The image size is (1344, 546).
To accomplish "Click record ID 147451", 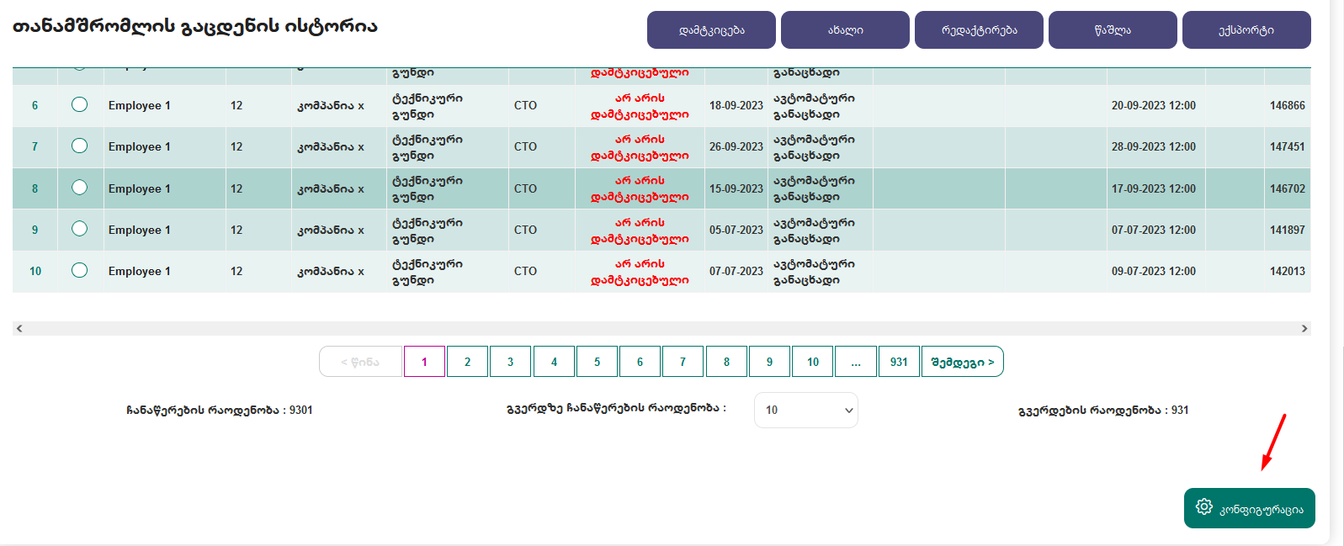I will [1288, 146].
